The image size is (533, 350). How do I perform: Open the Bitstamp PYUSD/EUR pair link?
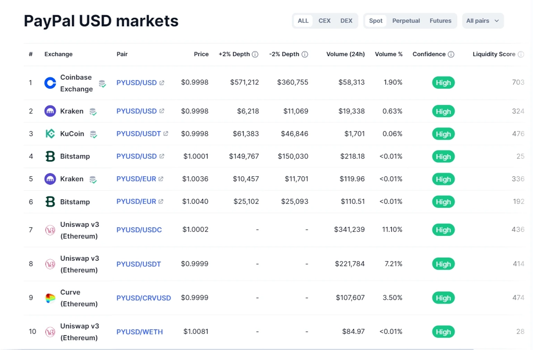point(136,202)
